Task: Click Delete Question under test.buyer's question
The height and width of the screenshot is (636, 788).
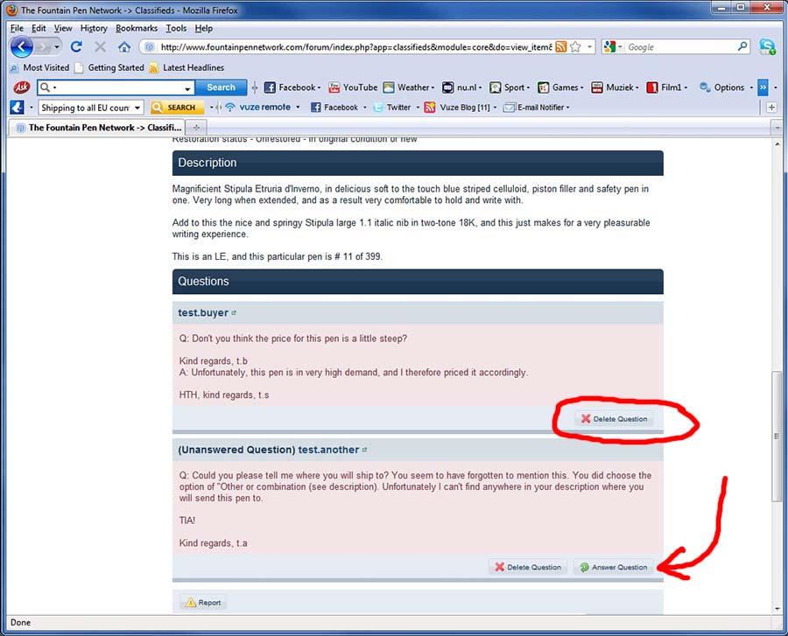Action: [x=614, y=419]
